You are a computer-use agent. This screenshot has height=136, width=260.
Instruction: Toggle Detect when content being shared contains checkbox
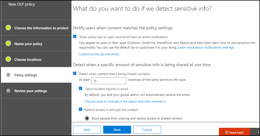click(75, 74)
